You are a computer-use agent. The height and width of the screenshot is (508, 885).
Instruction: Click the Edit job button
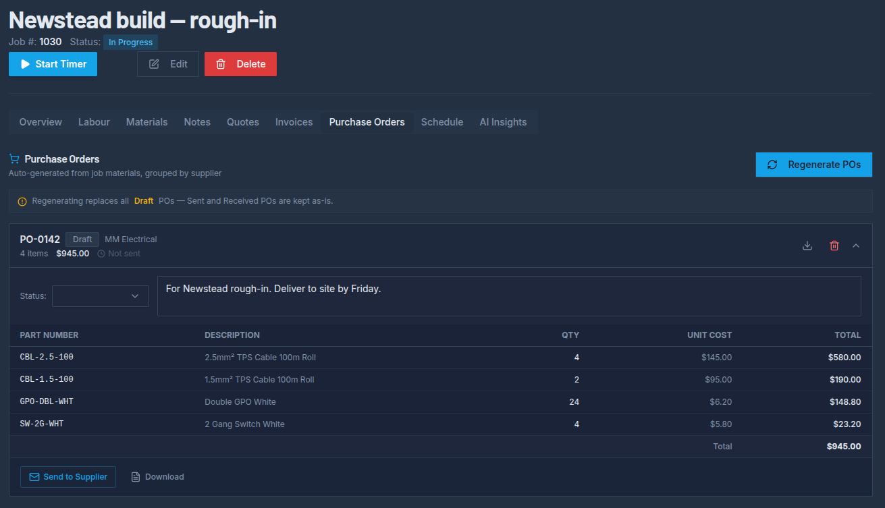(x=168, y=64)
